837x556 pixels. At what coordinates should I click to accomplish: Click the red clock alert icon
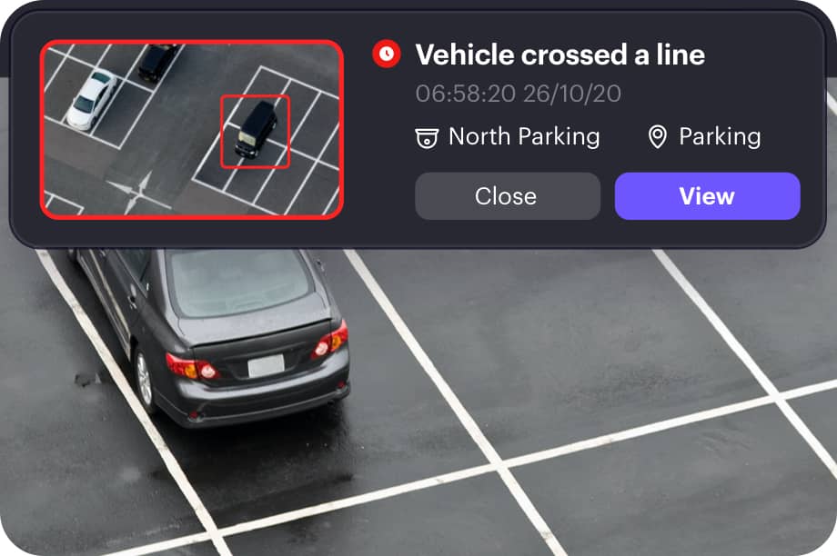click(x=387, y=54)
